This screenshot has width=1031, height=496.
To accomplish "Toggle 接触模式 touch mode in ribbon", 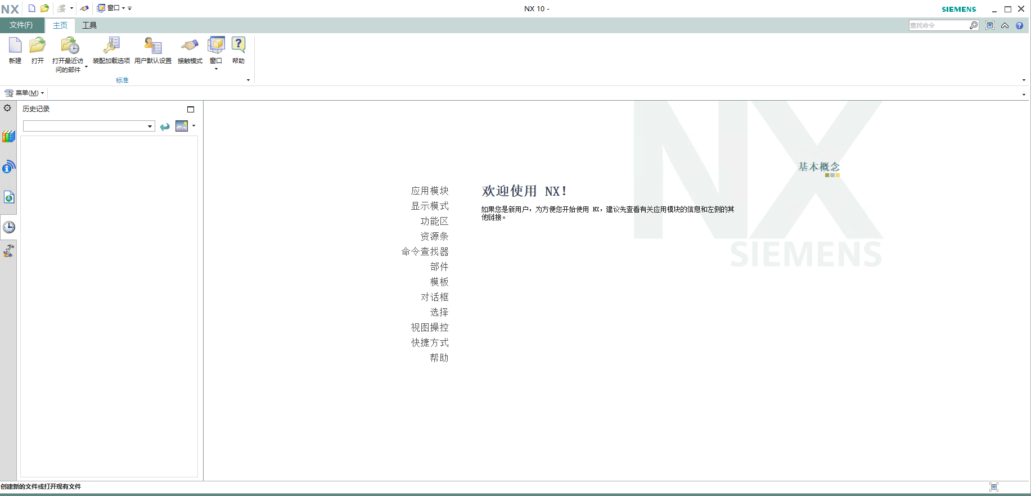I will pos(190,51).
